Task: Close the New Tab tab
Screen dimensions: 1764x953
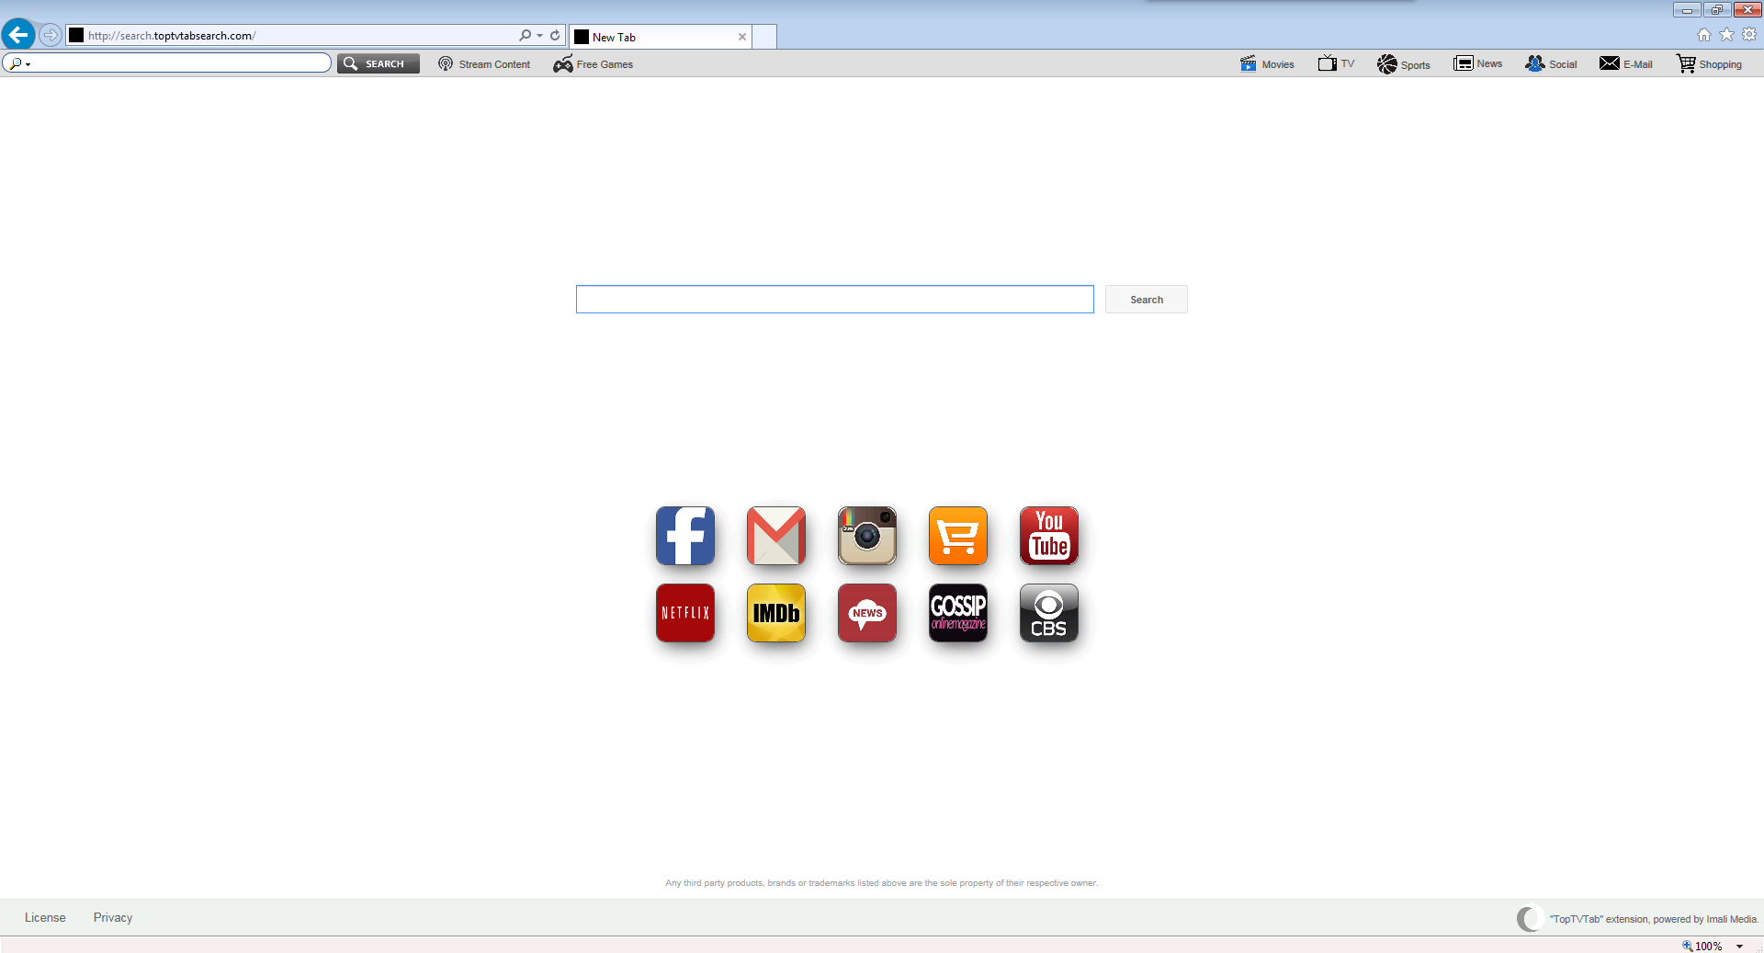Action: click(742, 37)
